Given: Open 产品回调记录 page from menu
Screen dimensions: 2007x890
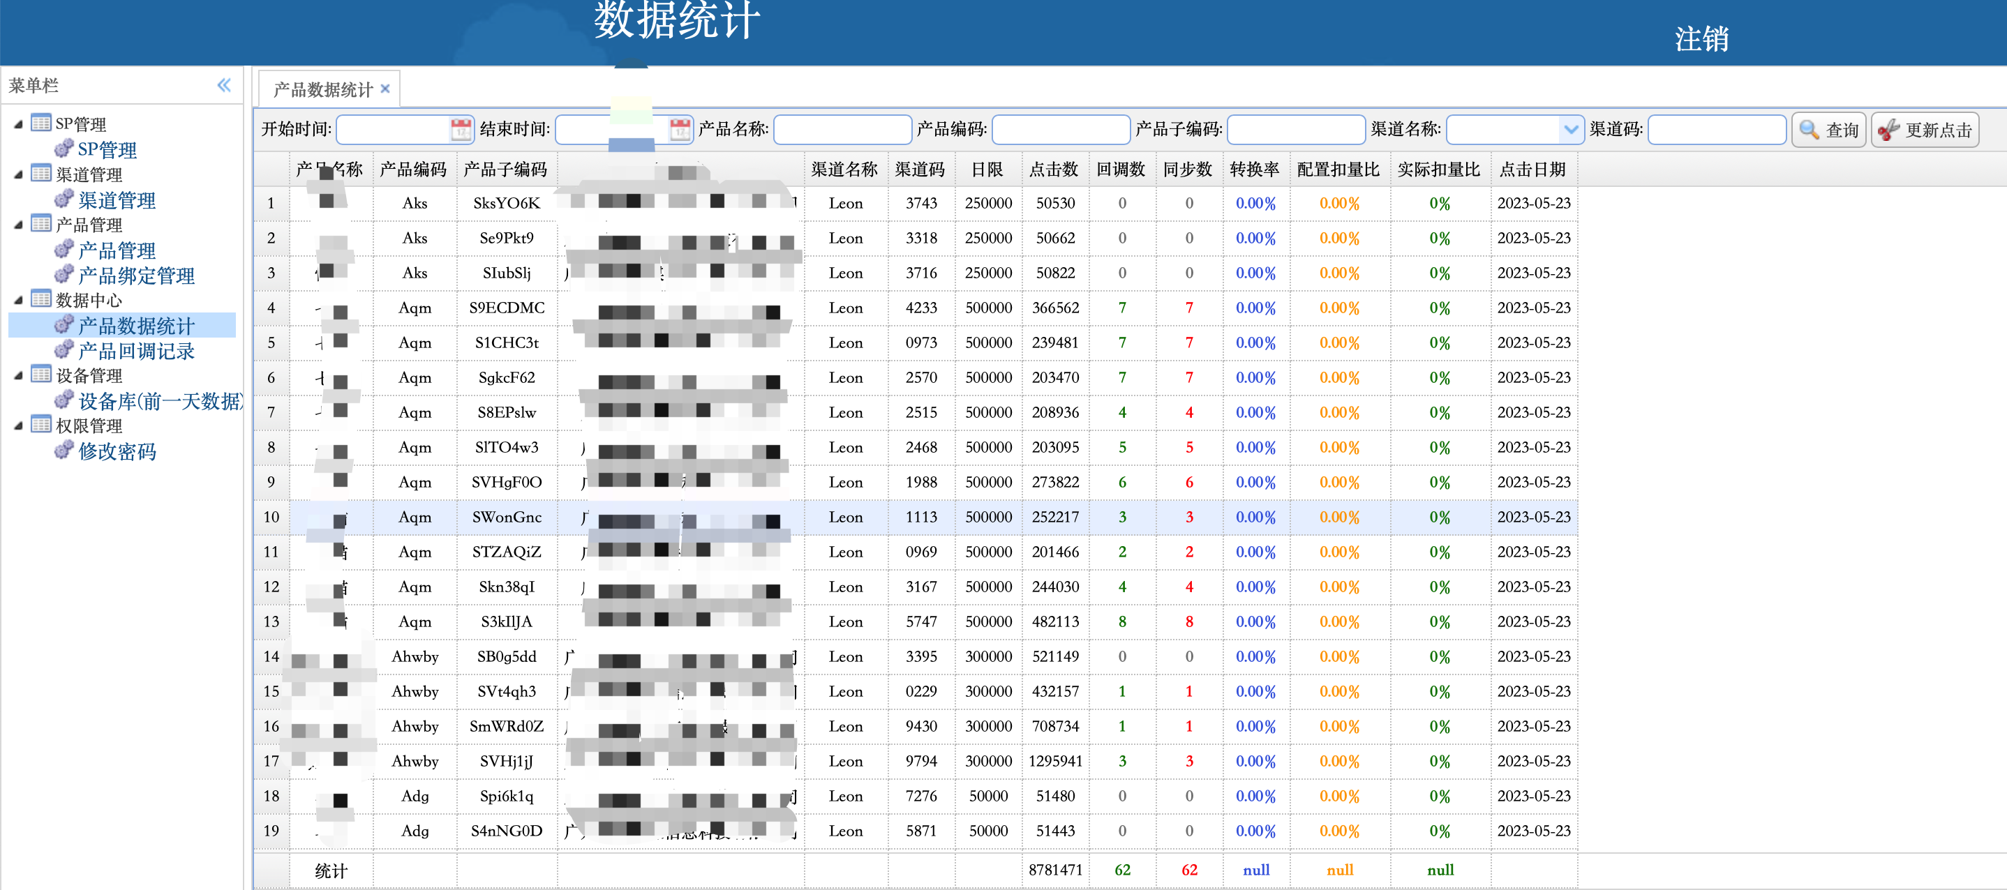Looking at the screenshot, I should 136,351.
